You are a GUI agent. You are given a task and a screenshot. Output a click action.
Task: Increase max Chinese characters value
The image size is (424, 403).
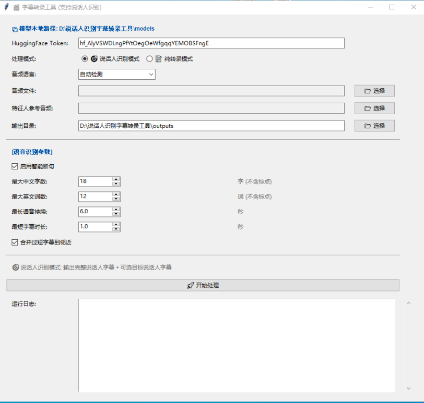[116, 179]
